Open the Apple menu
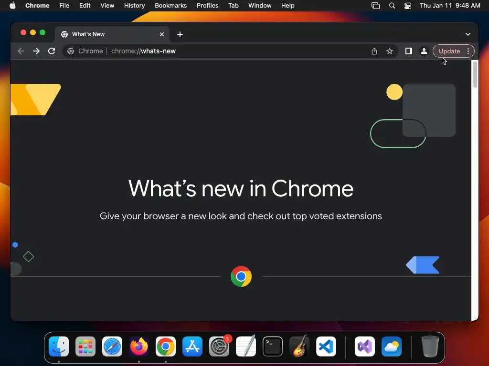489x366 pixels. click(x=12, y=6)
